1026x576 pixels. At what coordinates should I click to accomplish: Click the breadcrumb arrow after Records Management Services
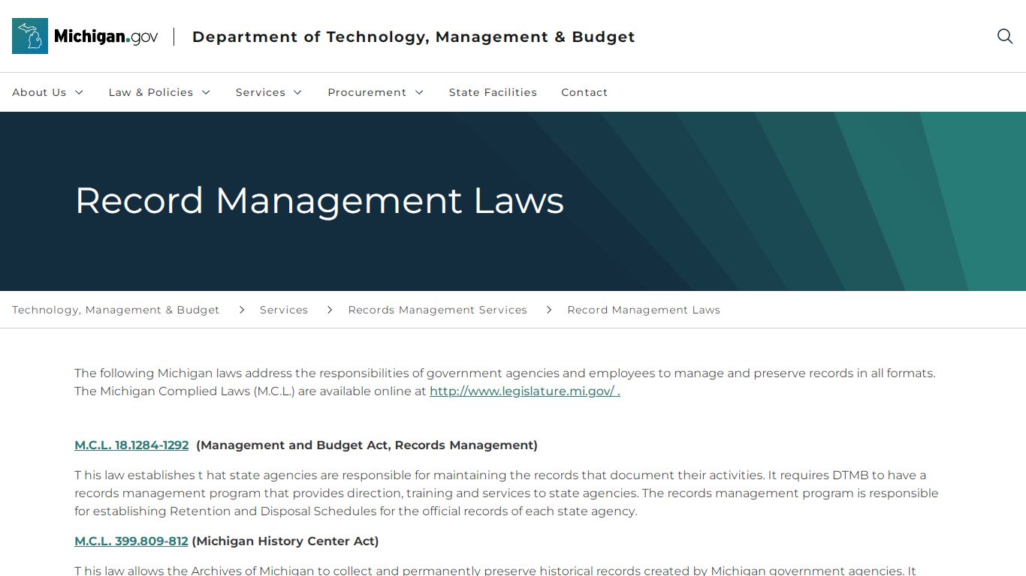(x=548, y=310)
